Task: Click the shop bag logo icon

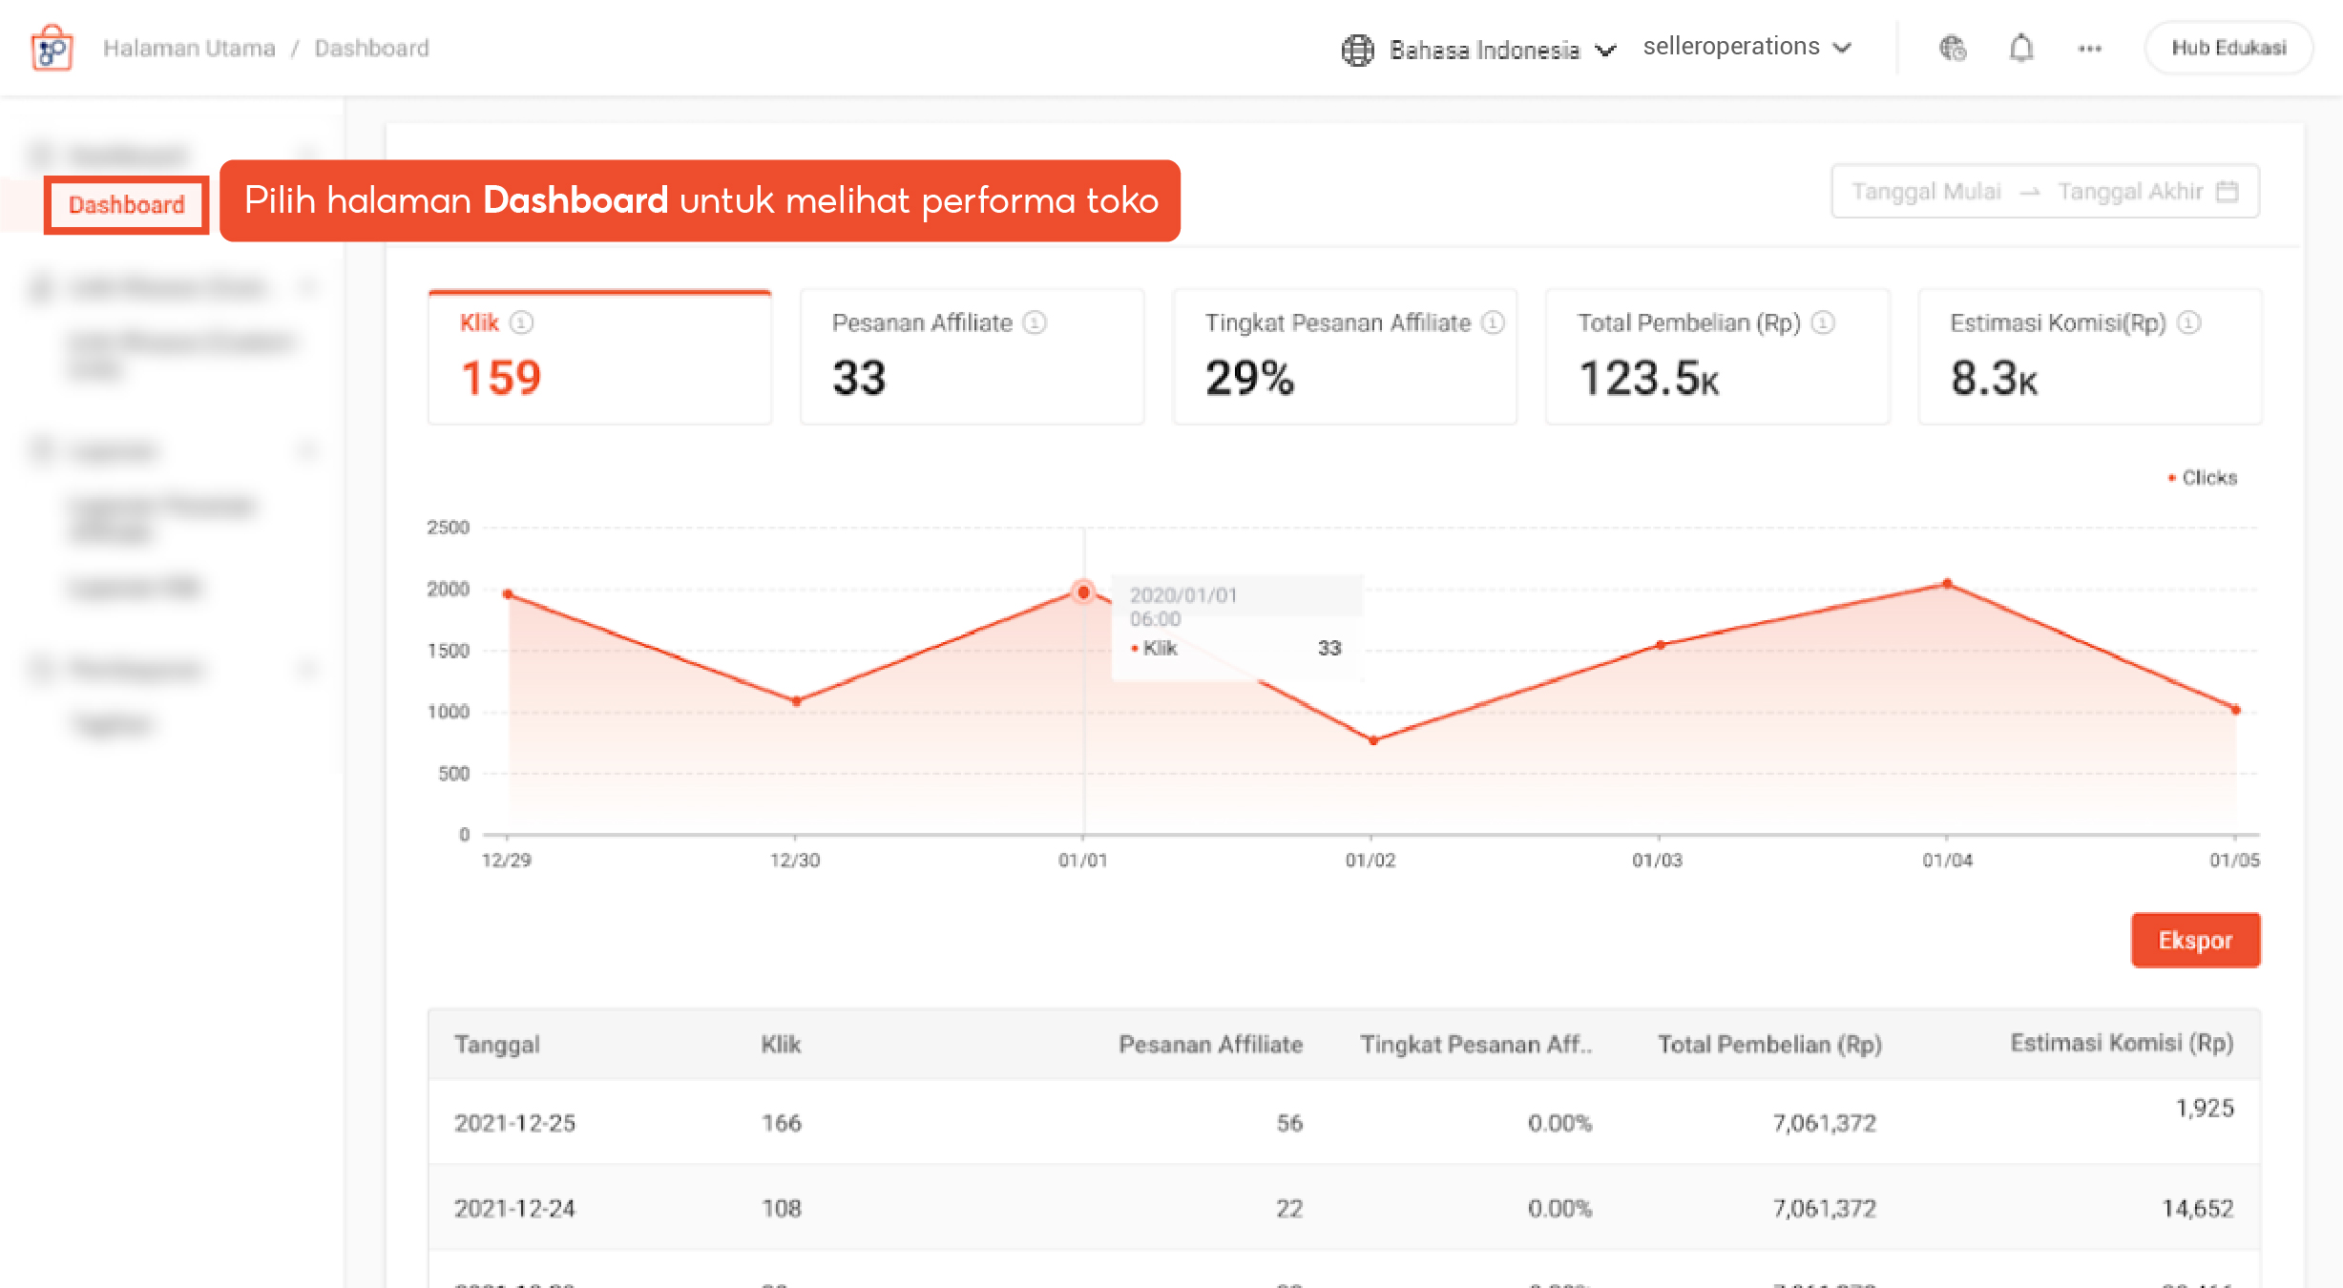Action: pyautogui.click(x=52, y=48)
